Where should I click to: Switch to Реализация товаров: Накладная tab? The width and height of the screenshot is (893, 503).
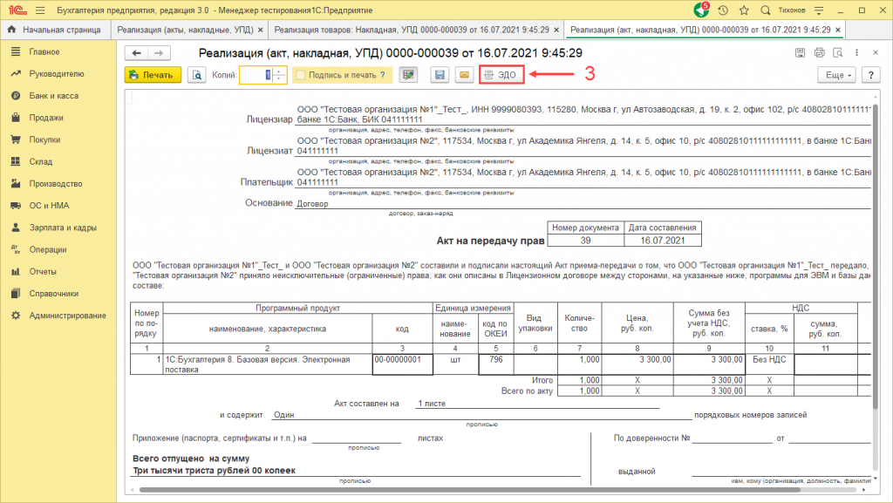(x=412, y=30)
